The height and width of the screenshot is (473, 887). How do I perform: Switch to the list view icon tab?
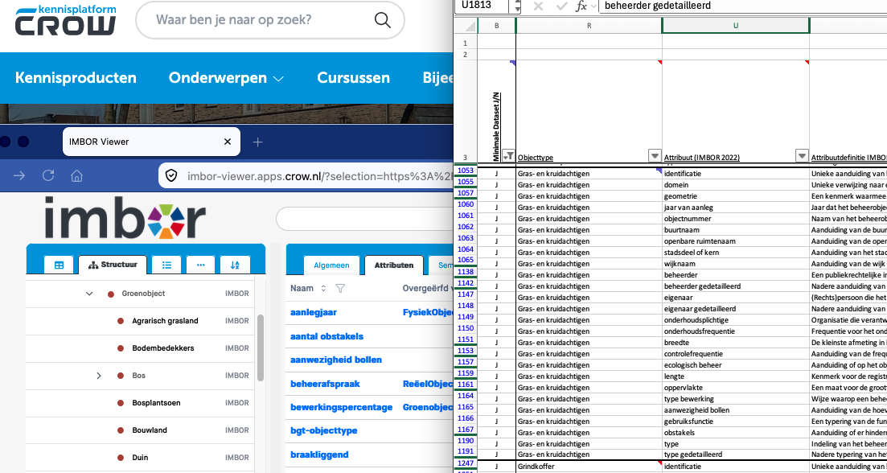coord(166,265)
